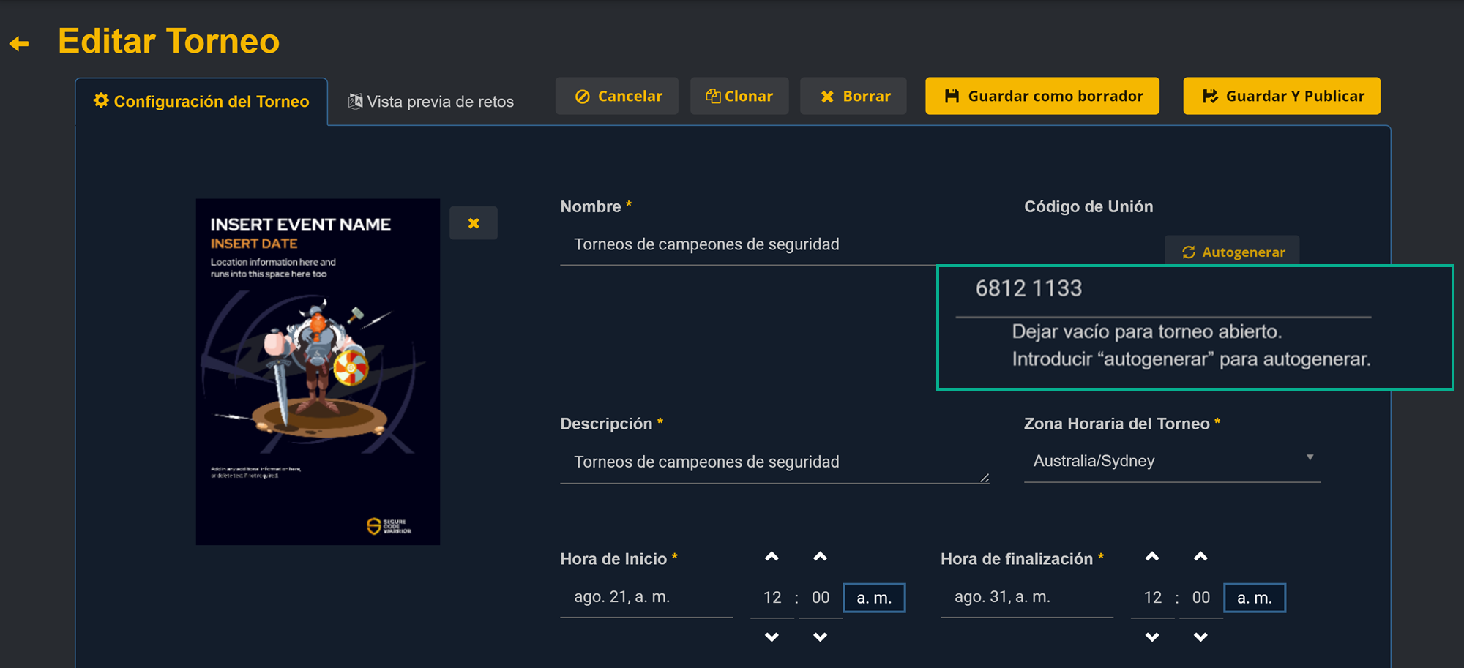
Task: Increase the end time hour with up chevron
Action: (1152, 557)
